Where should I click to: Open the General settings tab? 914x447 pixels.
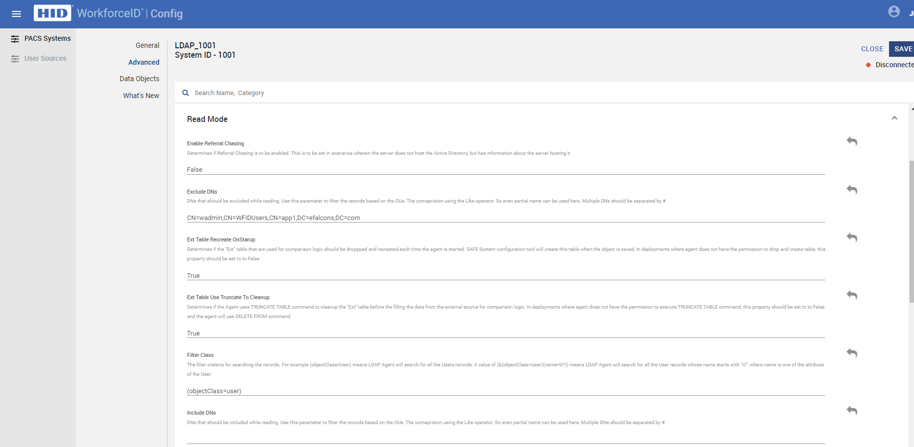pos(148,45)
